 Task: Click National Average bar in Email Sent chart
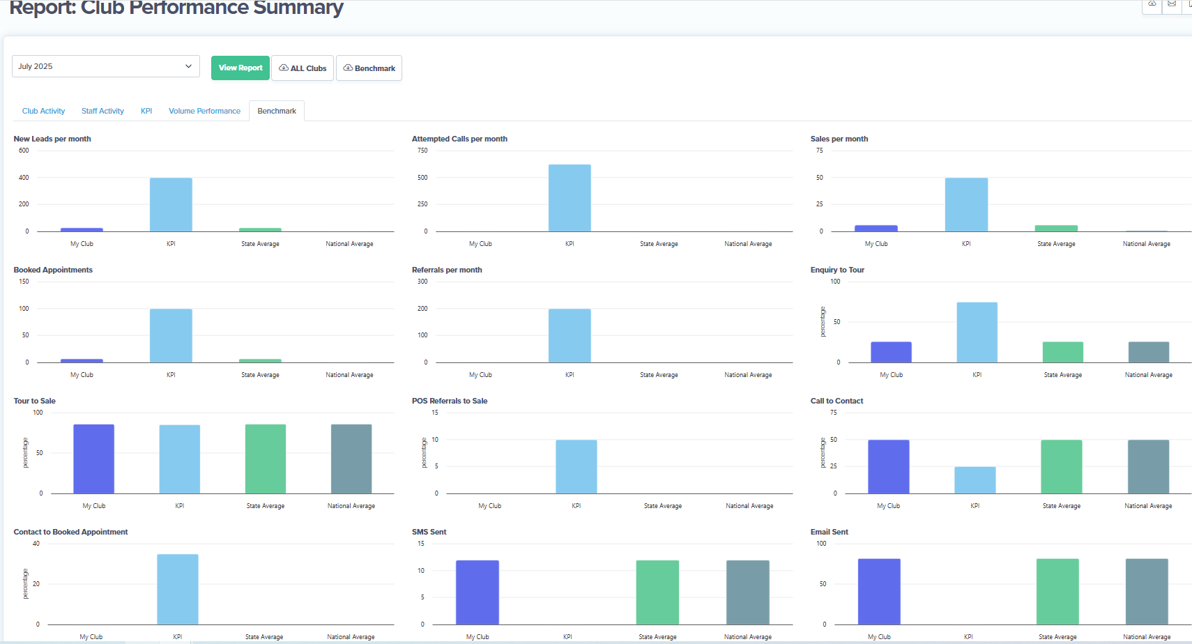coord(1147,592)
